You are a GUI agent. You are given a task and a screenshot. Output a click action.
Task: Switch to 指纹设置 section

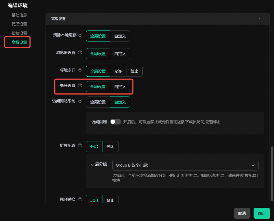click(x=19, y=33)
